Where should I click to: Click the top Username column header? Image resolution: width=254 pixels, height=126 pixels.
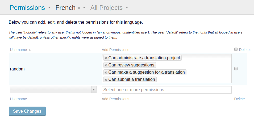pos(18,50)
